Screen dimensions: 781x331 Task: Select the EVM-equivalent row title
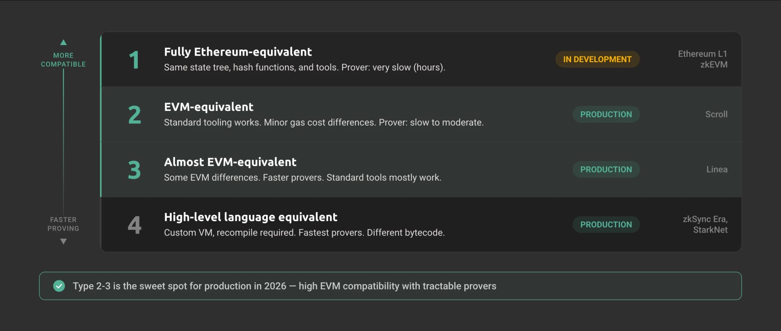coord(209,107)
